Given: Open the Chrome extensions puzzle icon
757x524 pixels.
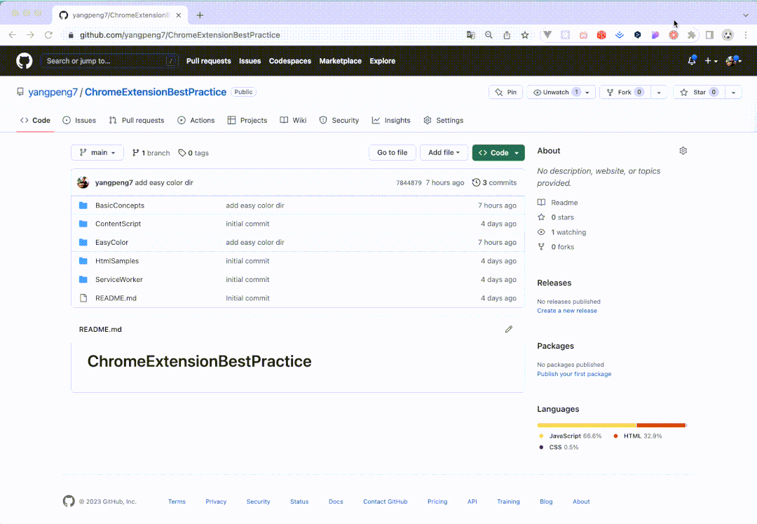Looking at the screenshot, I should pyautogui.click(x=691, y=35).
